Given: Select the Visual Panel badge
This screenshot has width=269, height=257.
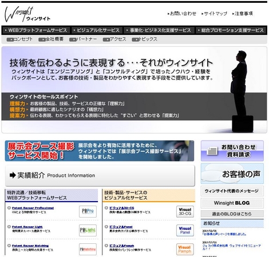Looking at the screenshot, I should click(x=185, y=230).
